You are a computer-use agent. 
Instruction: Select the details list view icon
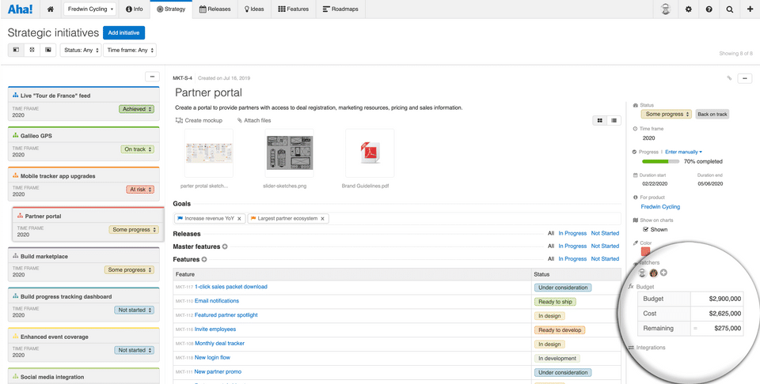point(16,50)
